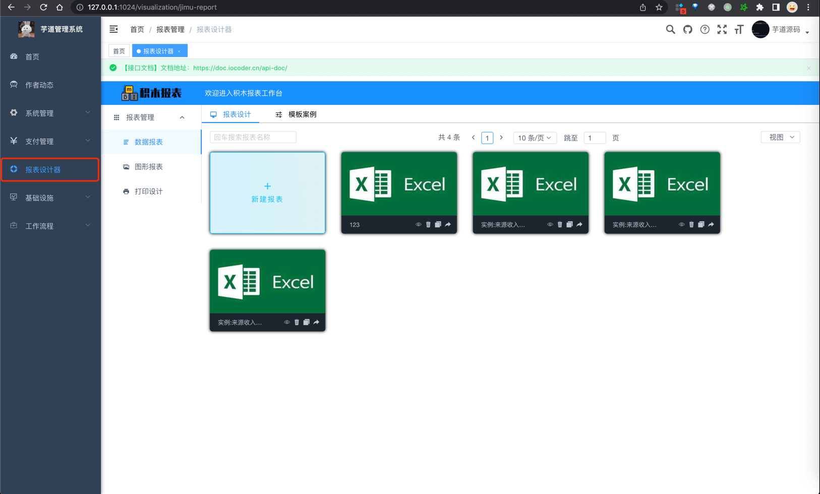This screenshot has width=820, height=494.
Task: Click 新建报表 to create a report
Action: coord(267,193)
